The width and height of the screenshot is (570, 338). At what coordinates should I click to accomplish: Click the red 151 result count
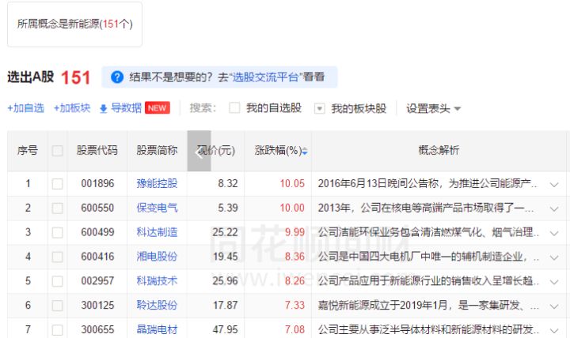(76, 77)
